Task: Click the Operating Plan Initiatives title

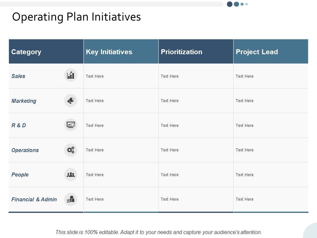Action: [x=76, y=17]
